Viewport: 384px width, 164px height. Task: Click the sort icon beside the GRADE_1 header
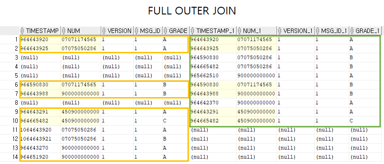352,31
